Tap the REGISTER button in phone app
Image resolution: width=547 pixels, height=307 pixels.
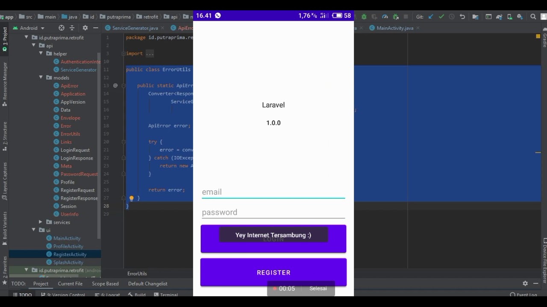click(273, 272)
